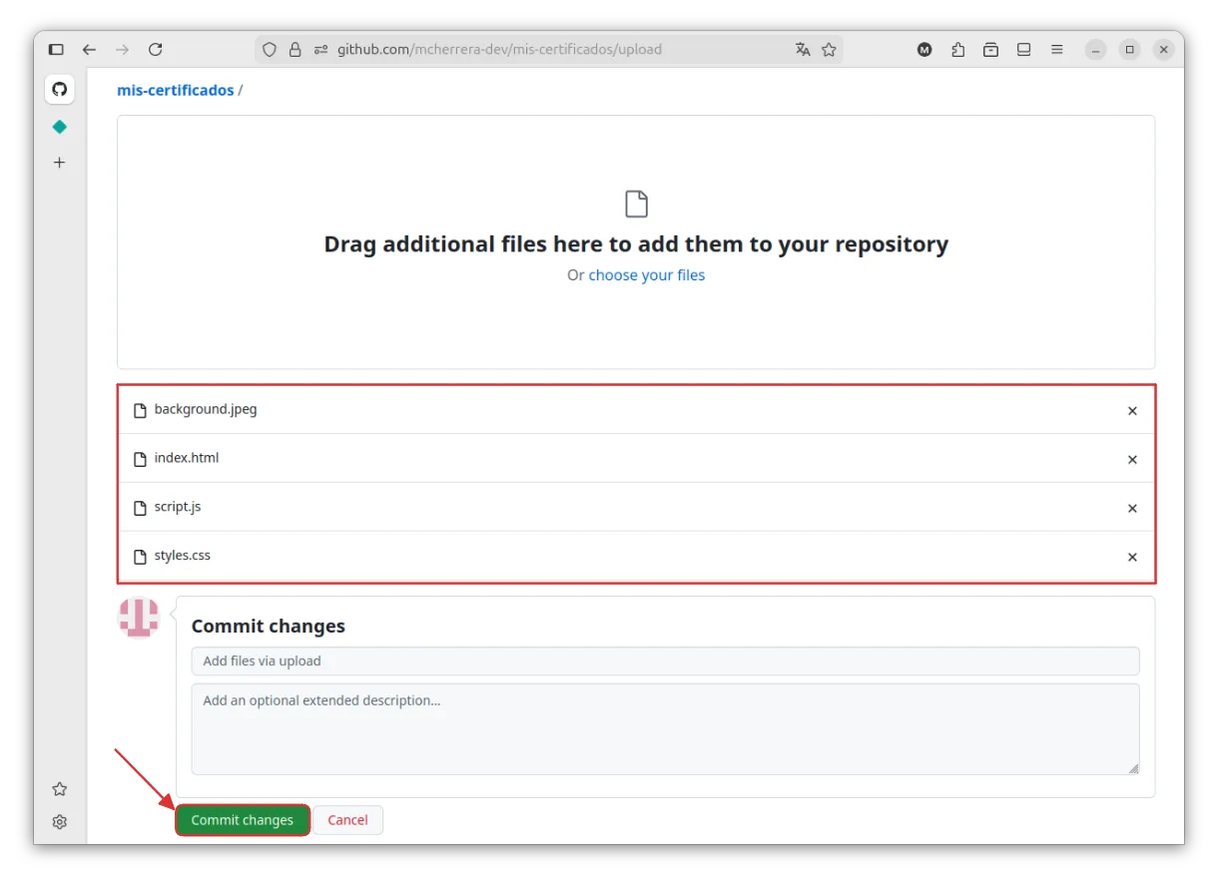Remove script.js from upload list

[x=1132, y=508]
